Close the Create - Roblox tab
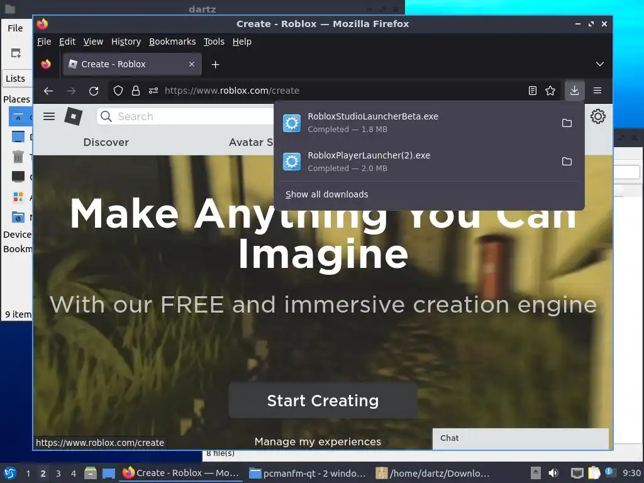 (192, 64)
